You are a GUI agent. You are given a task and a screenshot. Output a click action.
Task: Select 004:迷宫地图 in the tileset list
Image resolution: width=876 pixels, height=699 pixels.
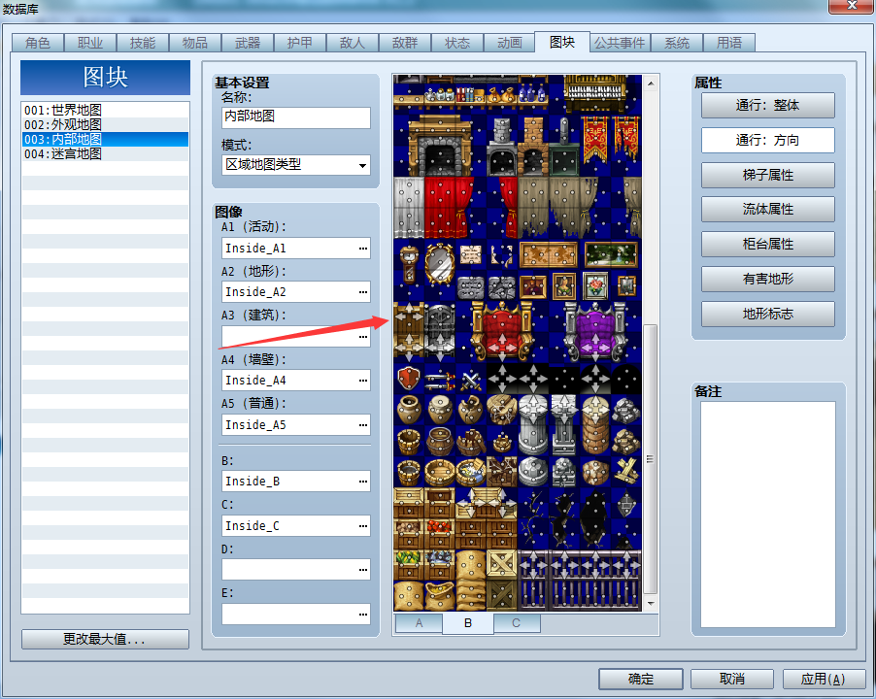point(105,153)
